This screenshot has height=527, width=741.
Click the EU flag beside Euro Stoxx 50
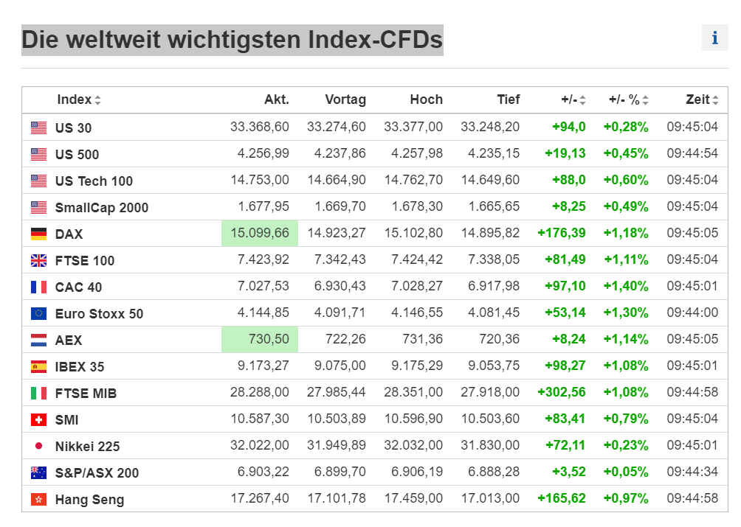pos(39,313)
